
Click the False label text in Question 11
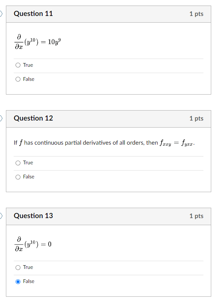click(x=29, y=79)
